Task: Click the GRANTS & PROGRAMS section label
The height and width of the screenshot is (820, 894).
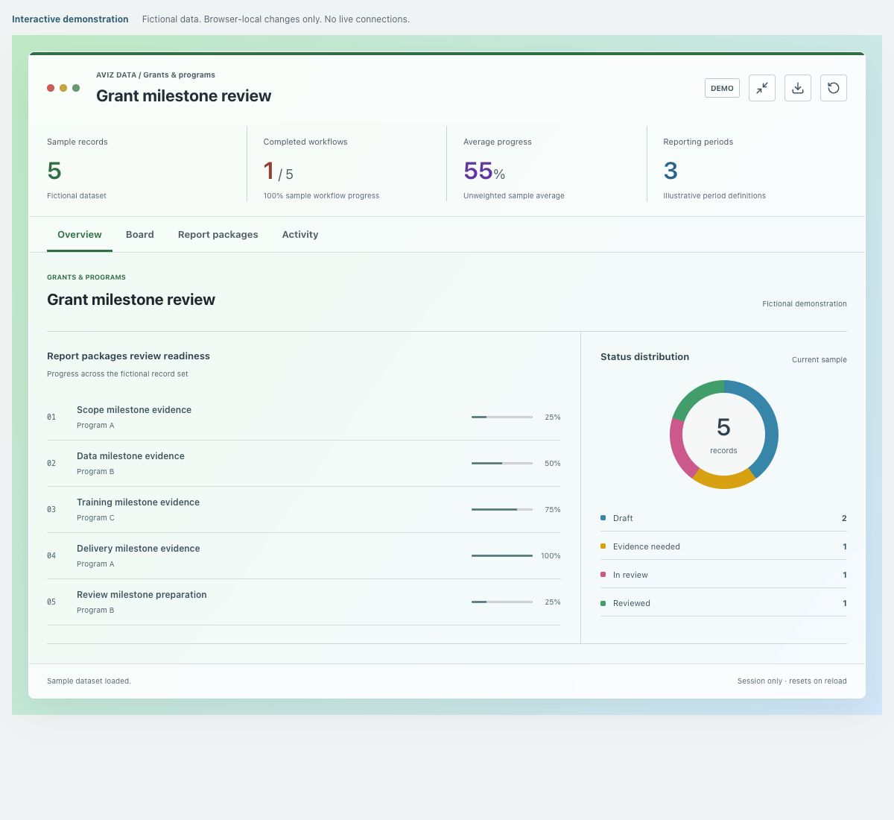Action: tap(86, 277)
